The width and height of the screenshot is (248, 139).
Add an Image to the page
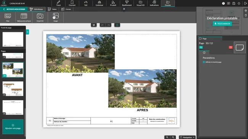(56, 17)
